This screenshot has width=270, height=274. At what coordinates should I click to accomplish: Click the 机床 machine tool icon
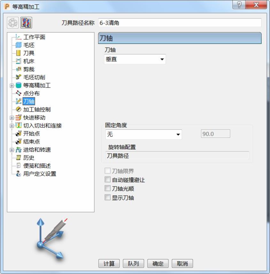coord(18,61)
